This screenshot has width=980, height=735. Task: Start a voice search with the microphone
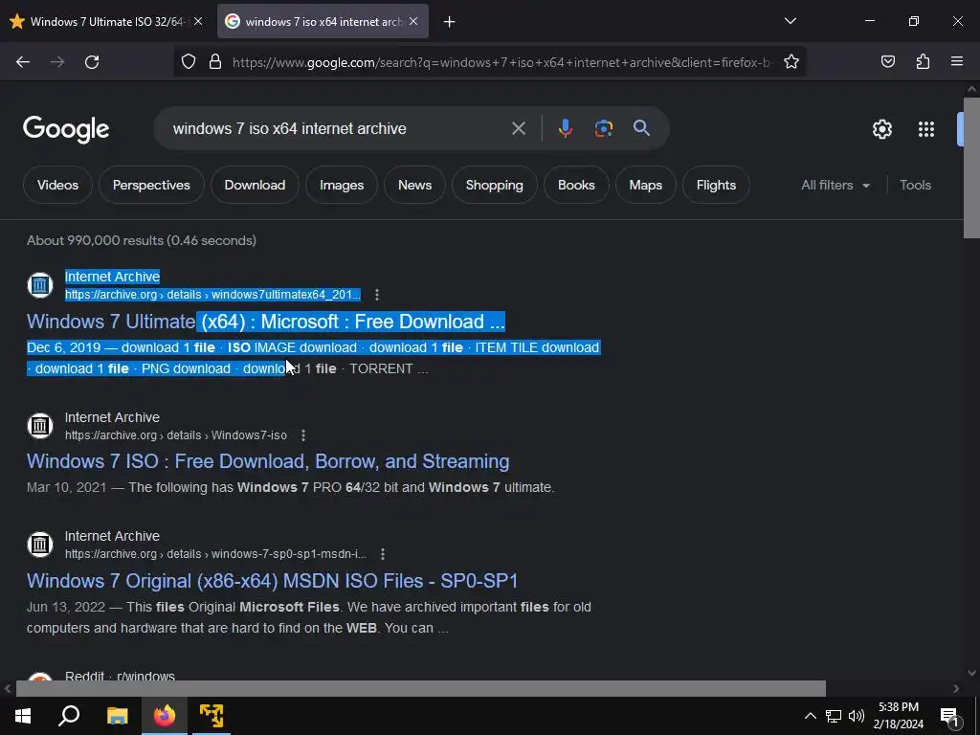pos(565,129)
